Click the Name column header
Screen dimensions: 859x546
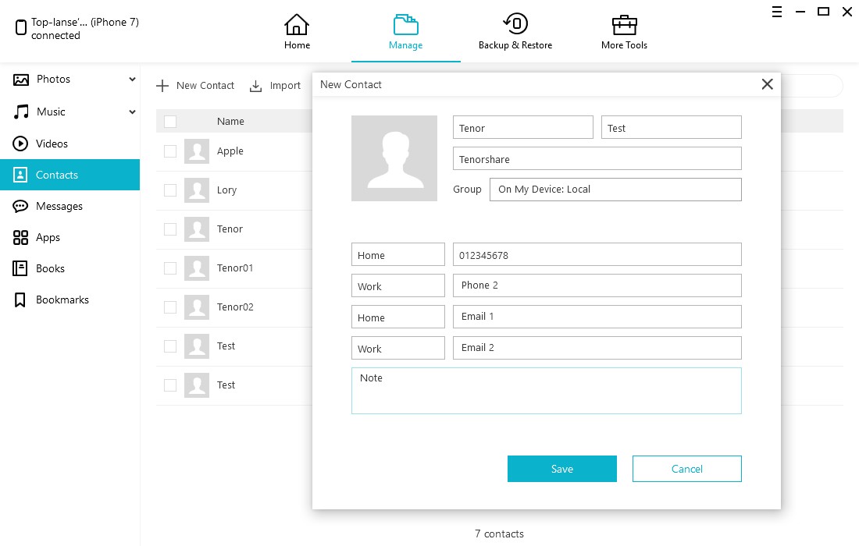(x=230, y=122)
